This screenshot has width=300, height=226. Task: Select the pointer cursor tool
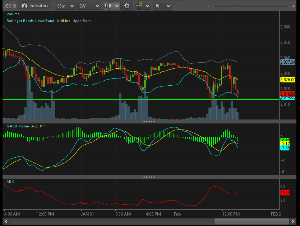(x=158, y=6)
